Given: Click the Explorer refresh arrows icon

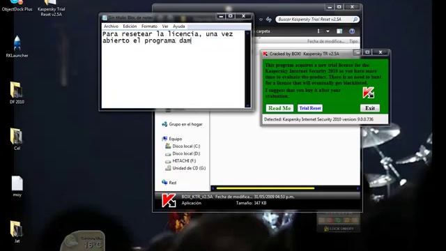Looking at the screenshot, I should pyautogui.click(x=269, y=20).
